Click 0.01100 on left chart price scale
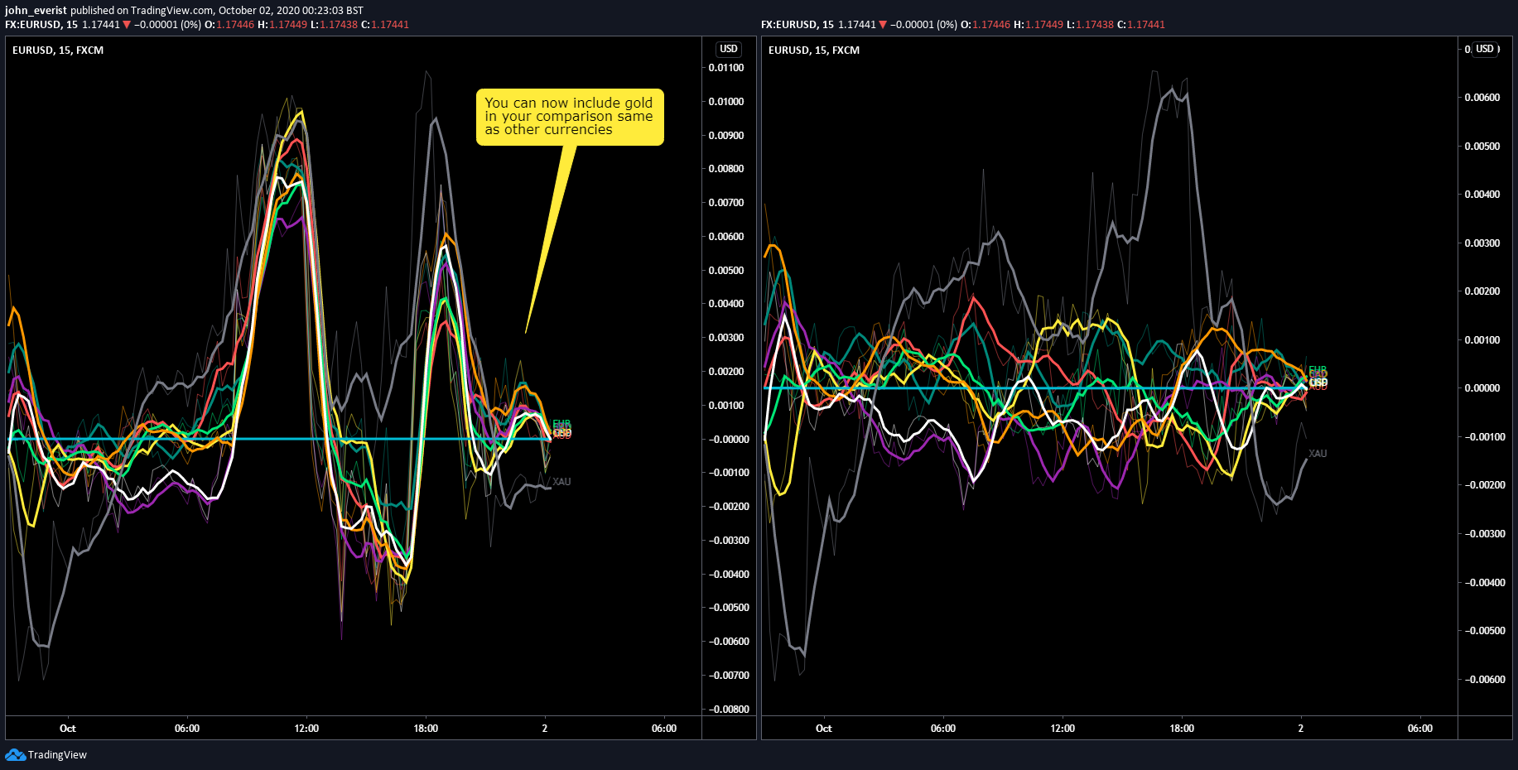This screenshot has width=1518, height=770. pyautogui.click(x=726, y=68)
